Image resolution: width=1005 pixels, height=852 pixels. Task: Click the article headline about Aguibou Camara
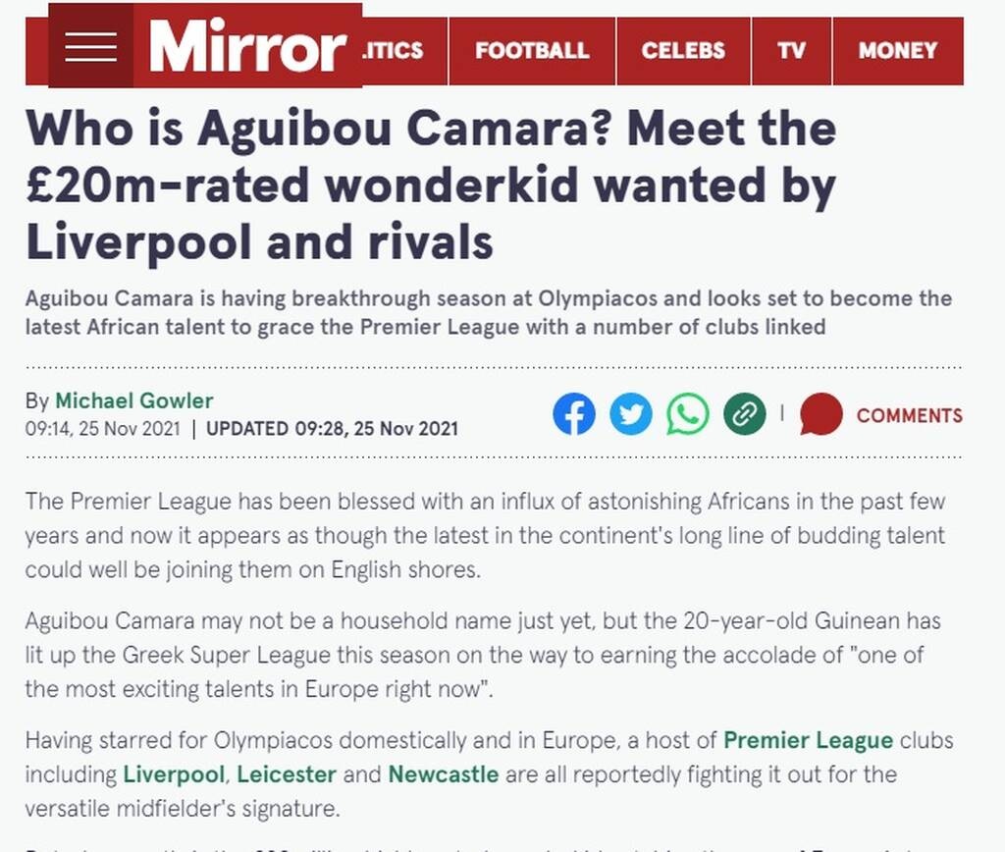tap(430, 186)
